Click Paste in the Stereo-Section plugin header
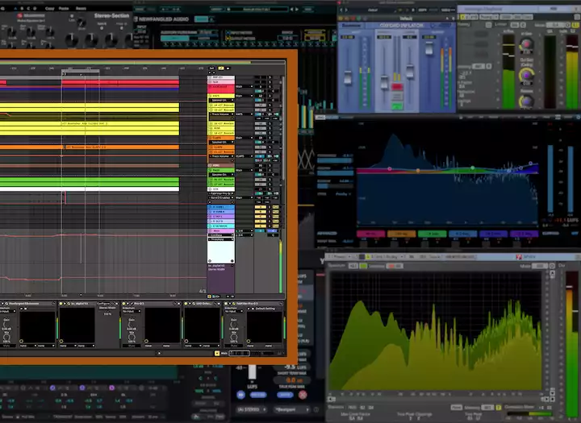The width and height of the screenshot is (581, 423). coord(65,7)
